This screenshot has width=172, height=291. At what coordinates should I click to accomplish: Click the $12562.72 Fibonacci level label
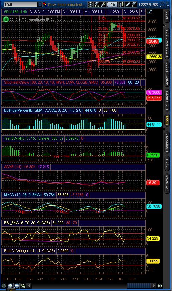pos(131,61)
